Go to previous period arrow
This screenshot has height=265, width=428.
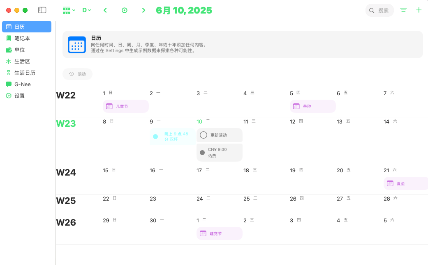point(105,10)
